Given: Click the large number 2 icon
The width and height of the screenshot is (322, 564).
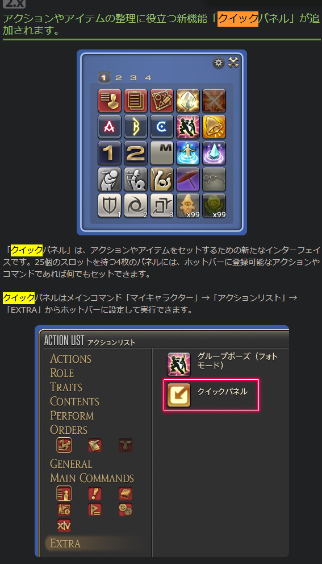Looking at the screenshot, I should click(x=136, y=154).
